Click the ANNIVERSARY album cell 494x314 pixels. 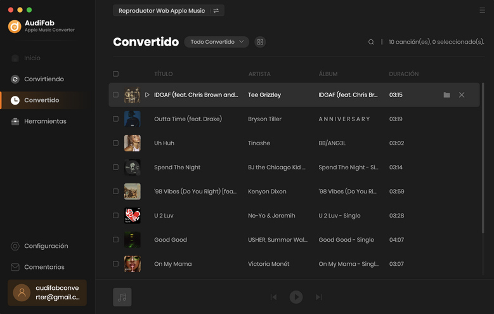[x=344, y=119]
